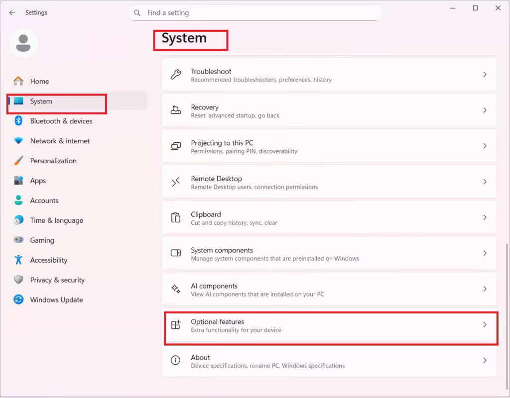Click the Remote Desktop row chevron
The width and height of the screenshot is (510, 398).
pos(485,182)
